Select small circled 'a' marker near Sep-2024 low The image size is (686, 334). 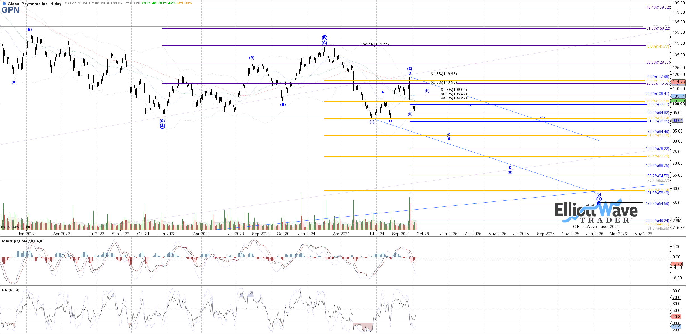click(x=410, y=114)
